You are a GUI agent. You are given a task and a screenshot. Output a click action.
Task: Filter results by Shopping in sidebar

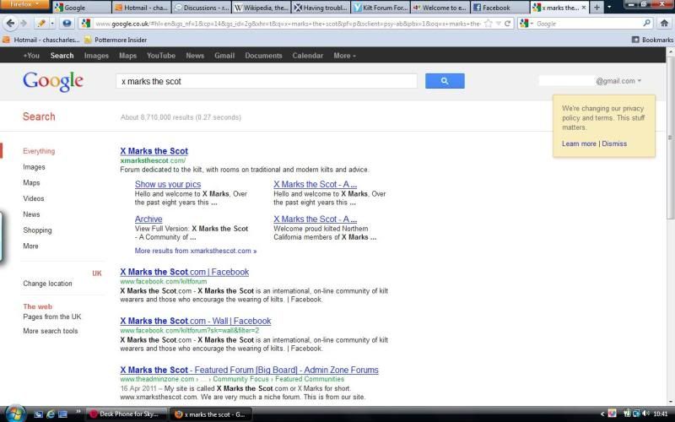[37, 230]
